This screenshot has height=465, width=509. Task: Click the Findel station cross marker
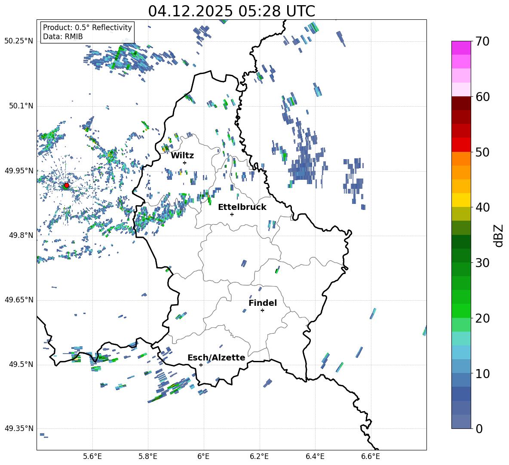tap(262, 310)
